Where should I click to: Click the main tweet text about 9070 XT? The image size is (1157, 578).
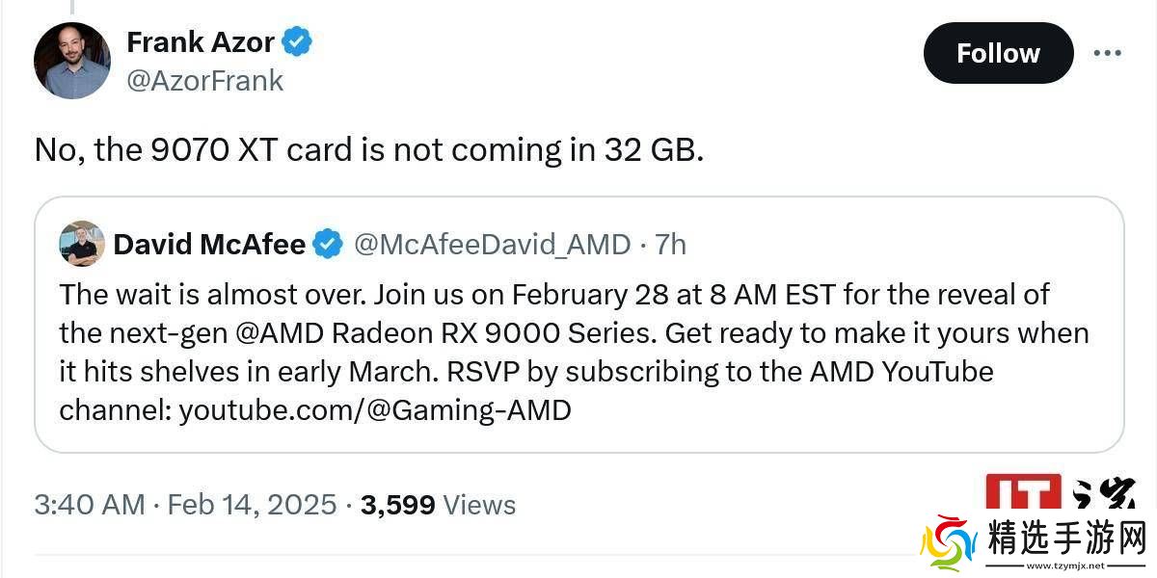coord(369,150)
